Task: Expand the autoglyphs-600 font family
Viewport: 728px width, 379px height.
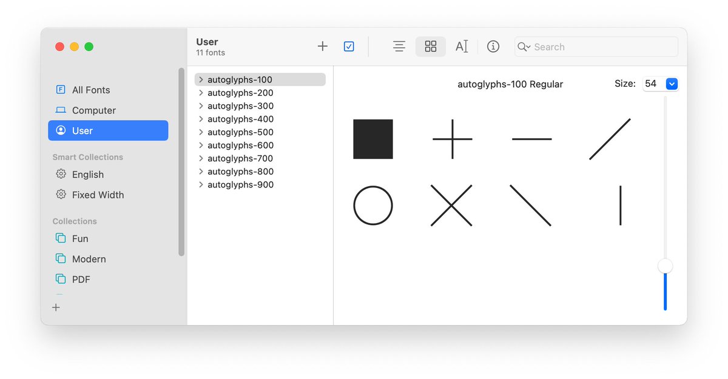Action: click(201, 146)
